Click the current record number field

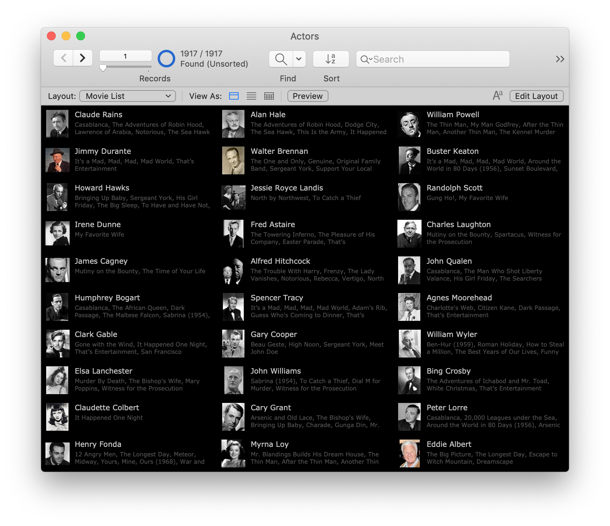(x=125, y=56)
